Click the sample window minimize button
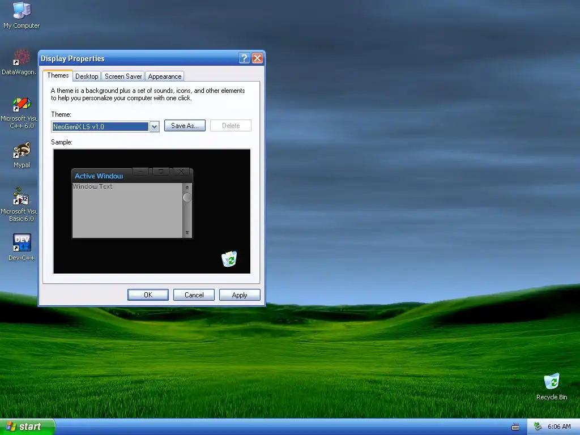 coord(140,172)
